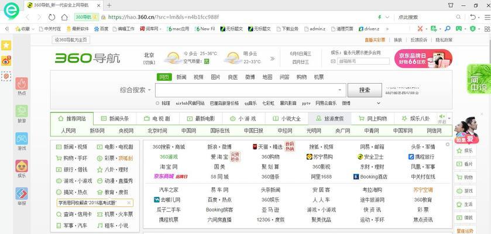Open the 360游戏 link

(169, 157)
